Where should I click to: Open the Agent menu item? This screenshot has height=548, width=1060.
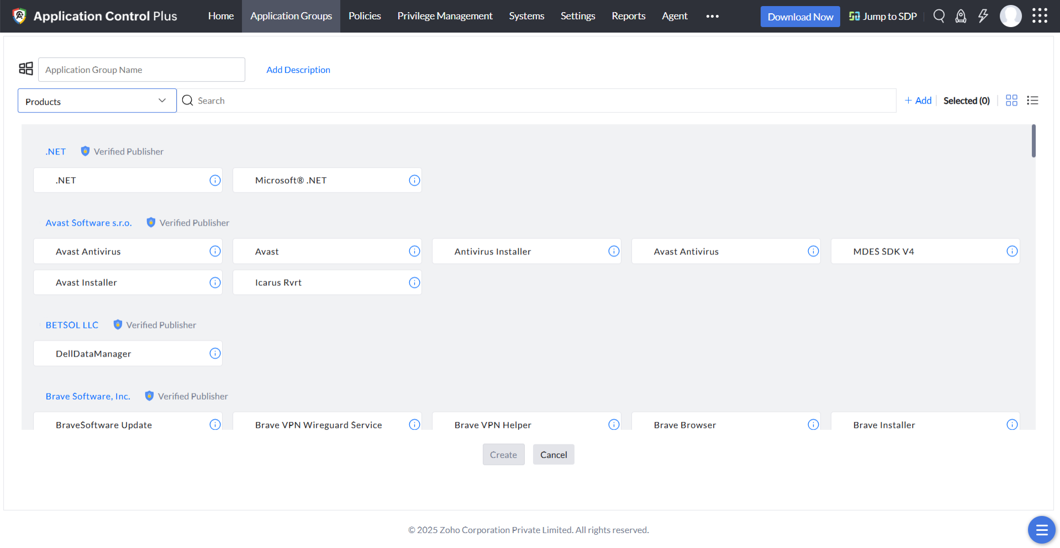pyautogui.click(x=674, y=16)
